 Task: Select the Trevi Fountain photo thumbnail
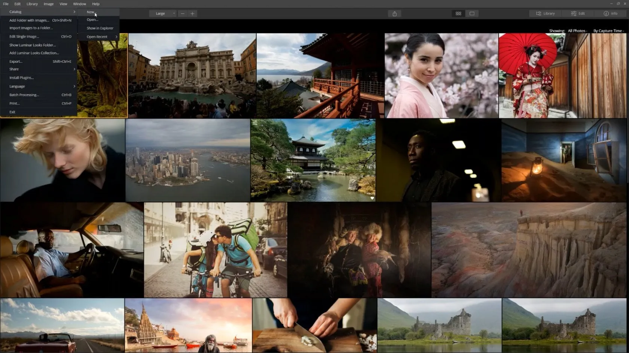[192, 75]
